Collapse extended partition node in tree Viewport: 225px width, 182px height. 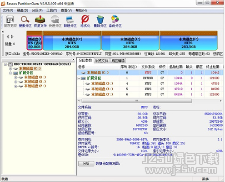pyautogui.click(x=10, y=73)
